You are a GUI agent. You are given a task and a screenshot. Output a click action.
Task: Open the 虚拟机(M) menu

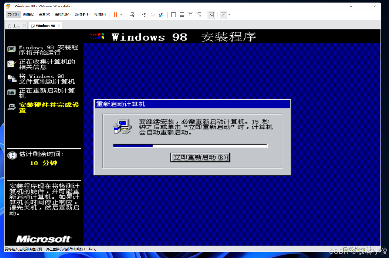pyautogui.click(x=63, y=14)
